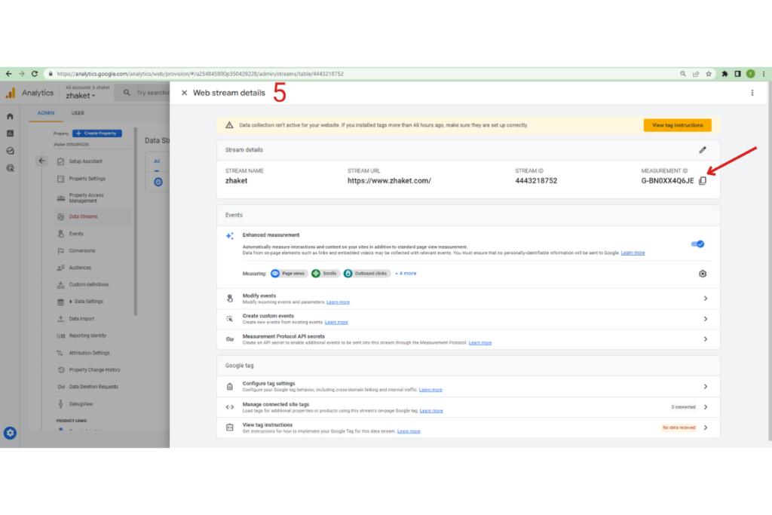Image resolution: width=772 pixels, height=515 pixels.
Task: Follow Learn more link under Modify events
Action: click(339, 302)
